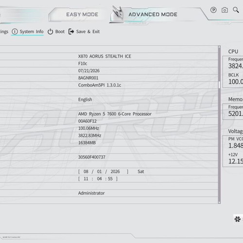Click the seconds field 55
This screenshot has width=243, height=243.
(x=110, y=179)
